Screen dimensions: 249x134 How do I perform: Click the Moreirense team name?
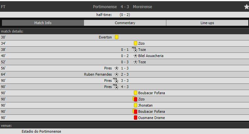coord(142,7)
